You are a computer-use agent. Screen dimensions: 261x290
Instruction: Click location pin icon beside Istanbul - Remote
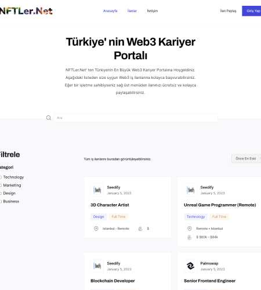tap(96, 229)
